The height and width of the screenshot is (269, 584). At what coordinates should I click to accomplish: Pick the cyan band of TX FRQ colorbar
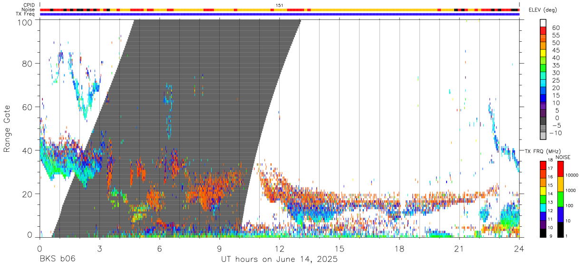pyautogui.click(x=543, y=208)
